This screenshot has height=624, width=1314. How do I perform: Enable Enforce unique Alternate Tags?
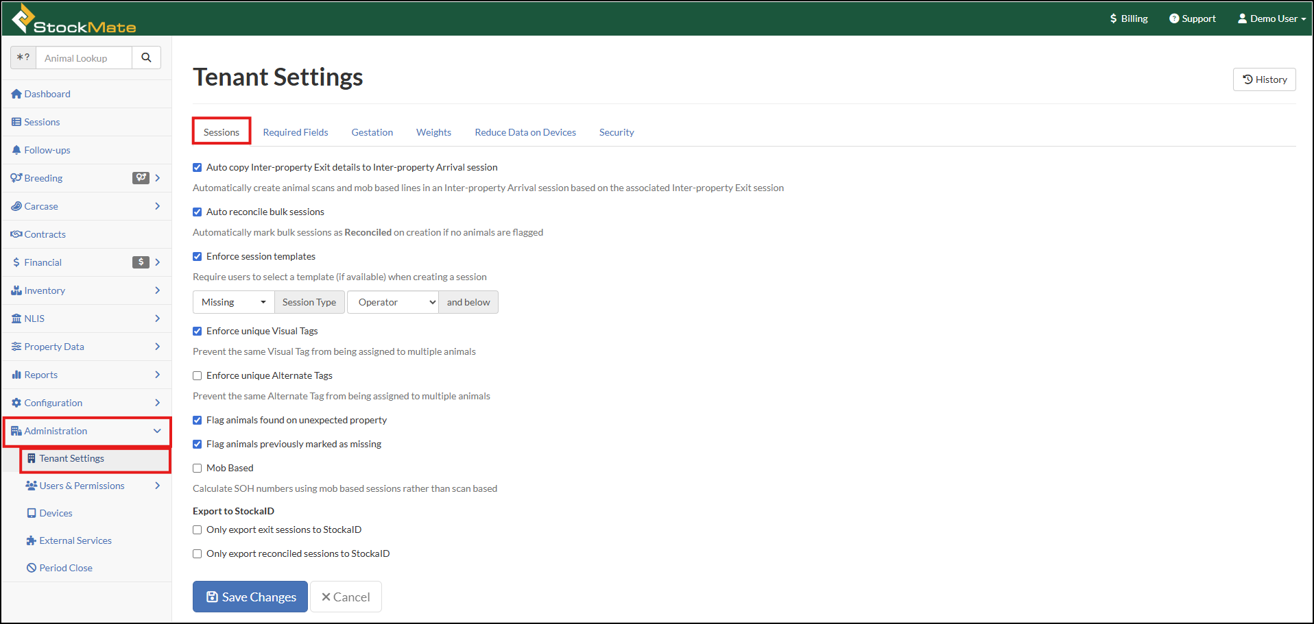[x=198, y=376]
